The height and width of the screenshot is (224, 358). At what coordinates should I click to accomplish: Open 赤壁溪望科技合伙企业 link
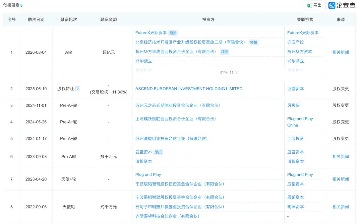click(167, 216)
